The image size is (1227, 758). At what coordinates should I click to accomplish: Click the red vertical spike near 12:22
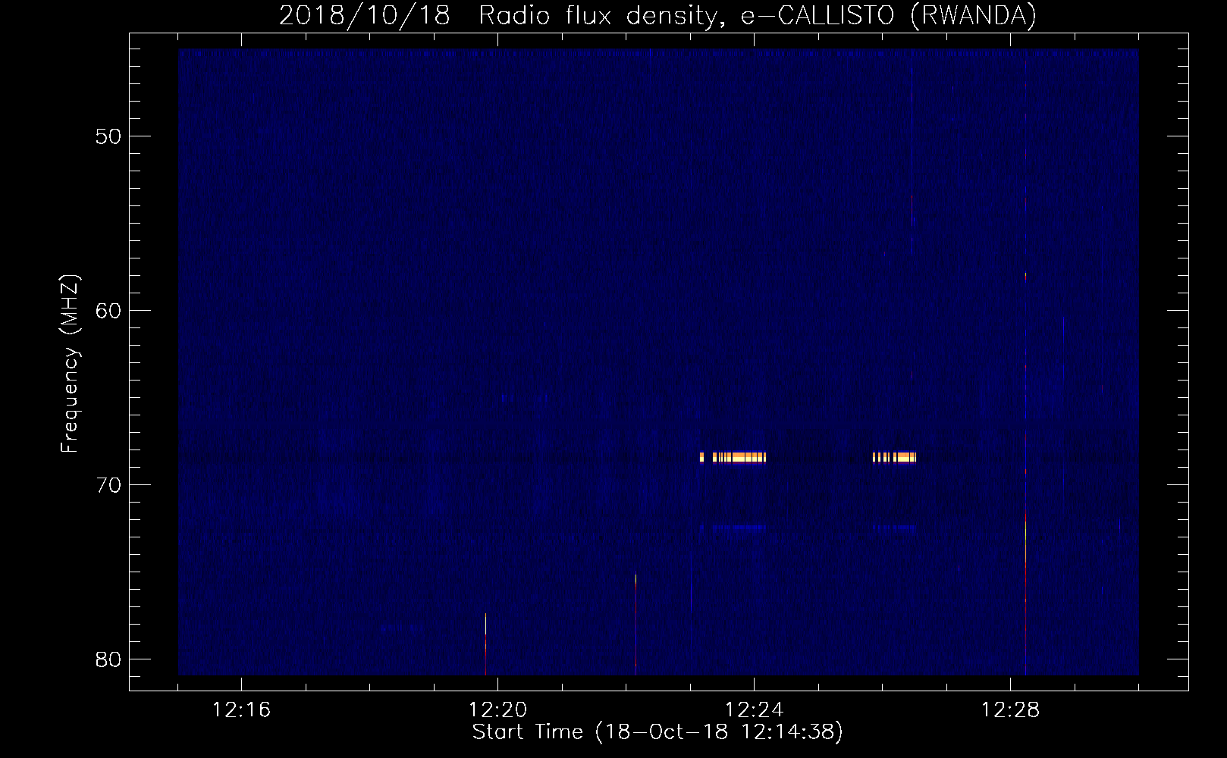(x=635, y=623)
